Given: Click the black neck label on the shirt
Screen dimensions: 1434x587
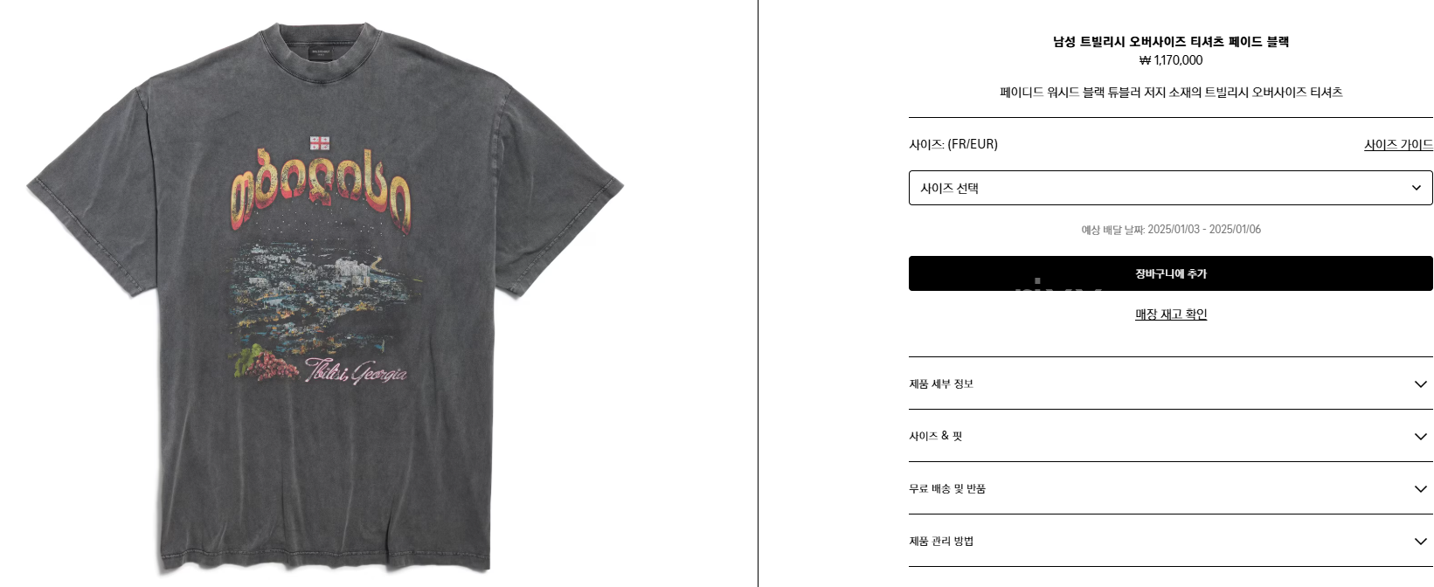Looking at the screenshot, I should (322, 53).
